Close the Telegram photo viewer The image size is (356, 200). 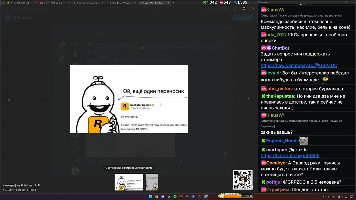coord(253,9)
